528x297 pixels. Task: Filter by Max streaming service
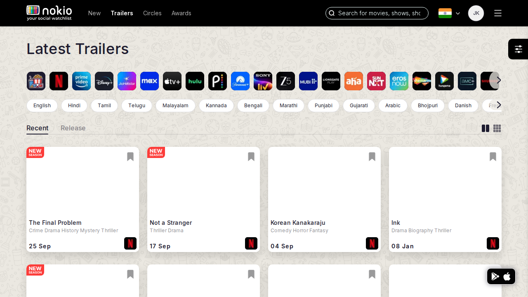[x=149, y=81]
